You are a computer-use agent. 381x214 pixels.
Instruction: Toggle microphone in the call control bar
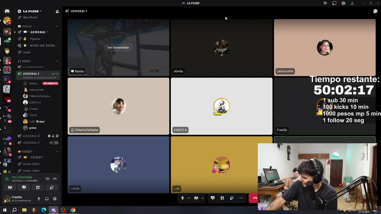click(182, 198)
